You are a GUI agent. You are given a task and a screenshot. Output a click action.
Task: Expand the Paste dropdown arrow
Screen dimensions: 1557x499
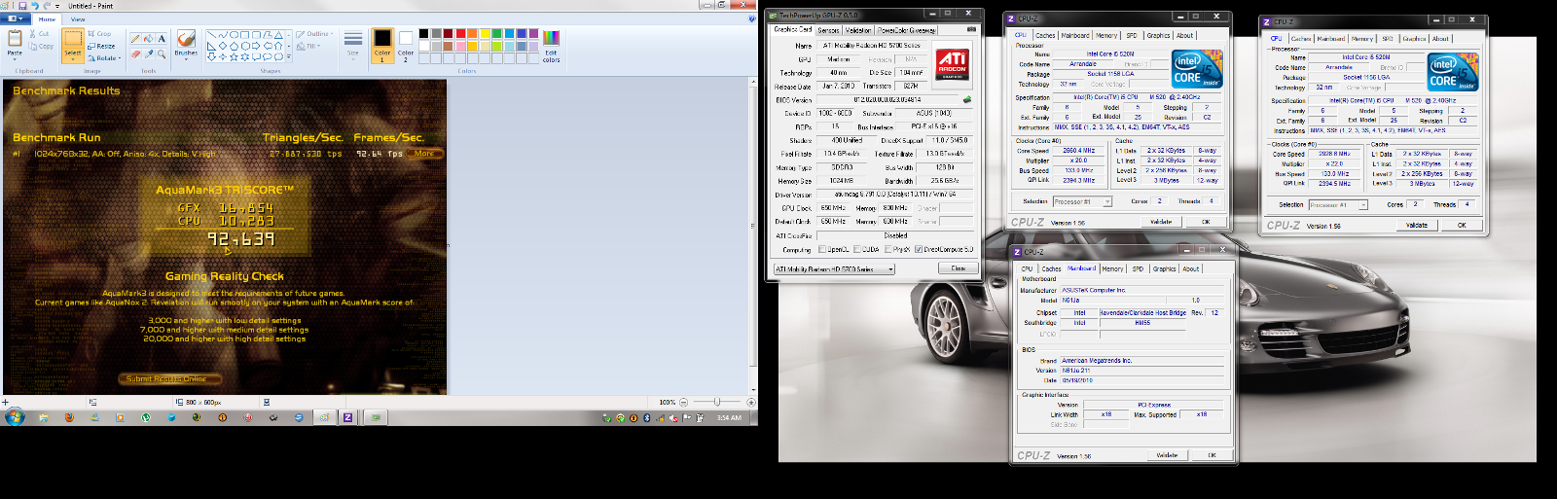click(x=15, y=59)
